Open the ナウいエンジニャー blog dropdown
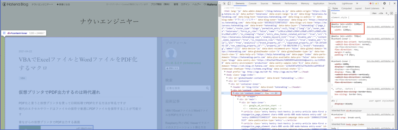 pos(42,5)
